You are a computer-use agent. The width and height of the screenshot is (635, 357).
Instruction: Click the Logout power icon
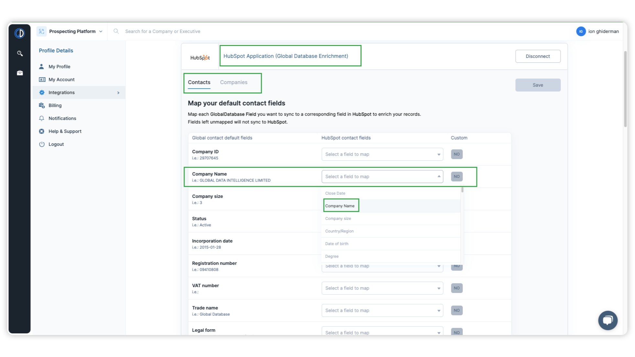pyautogui.click(x=42, y=144)
